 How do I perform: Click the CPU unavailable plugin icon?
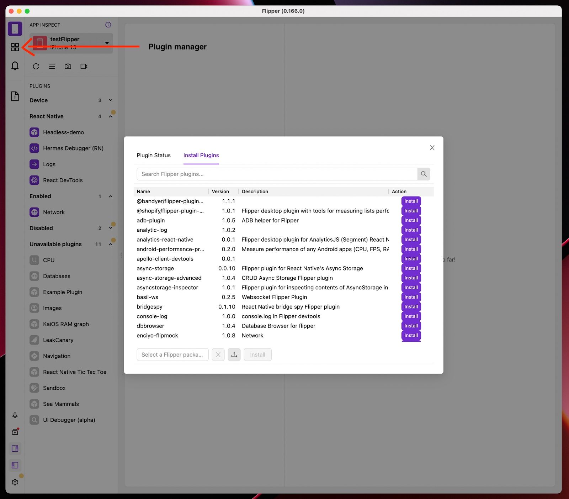34,260
